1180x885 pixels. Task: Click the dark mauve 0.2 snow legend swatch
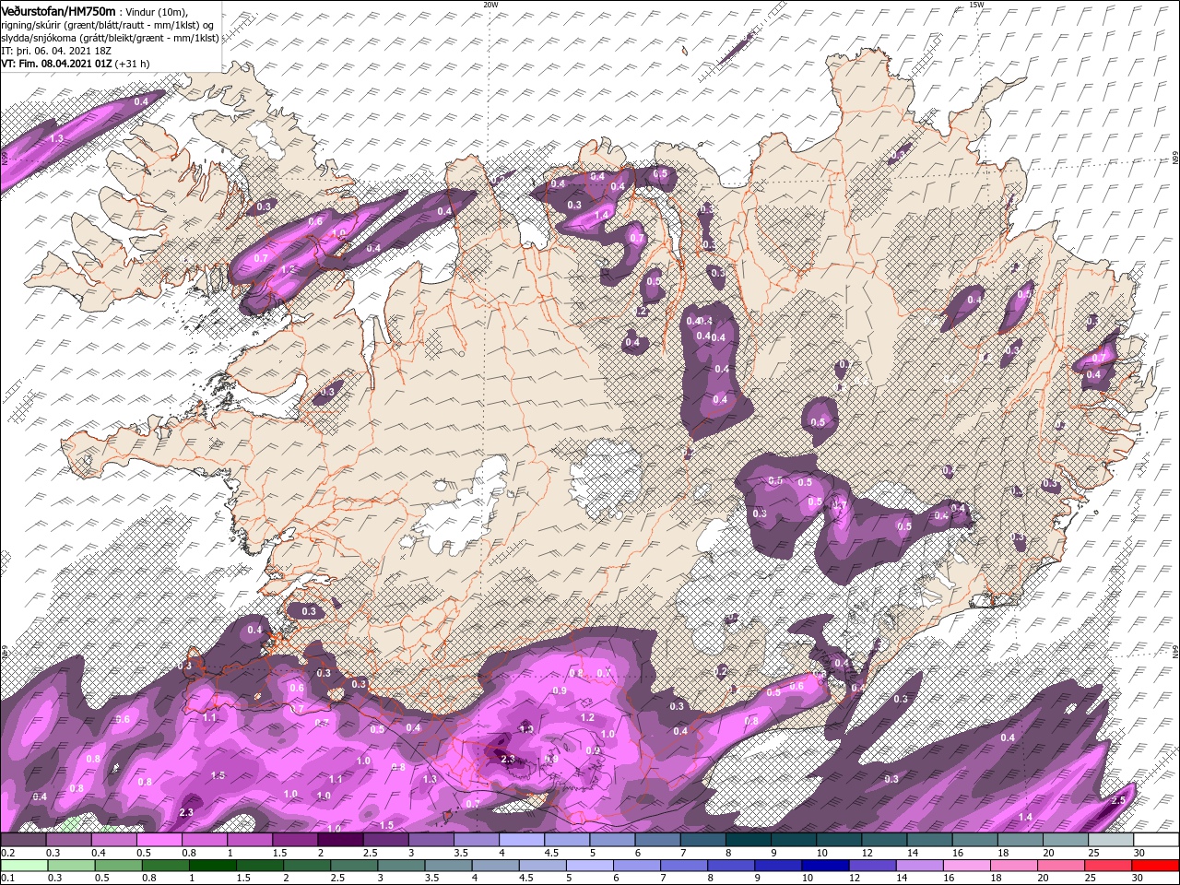pos(23,840)
